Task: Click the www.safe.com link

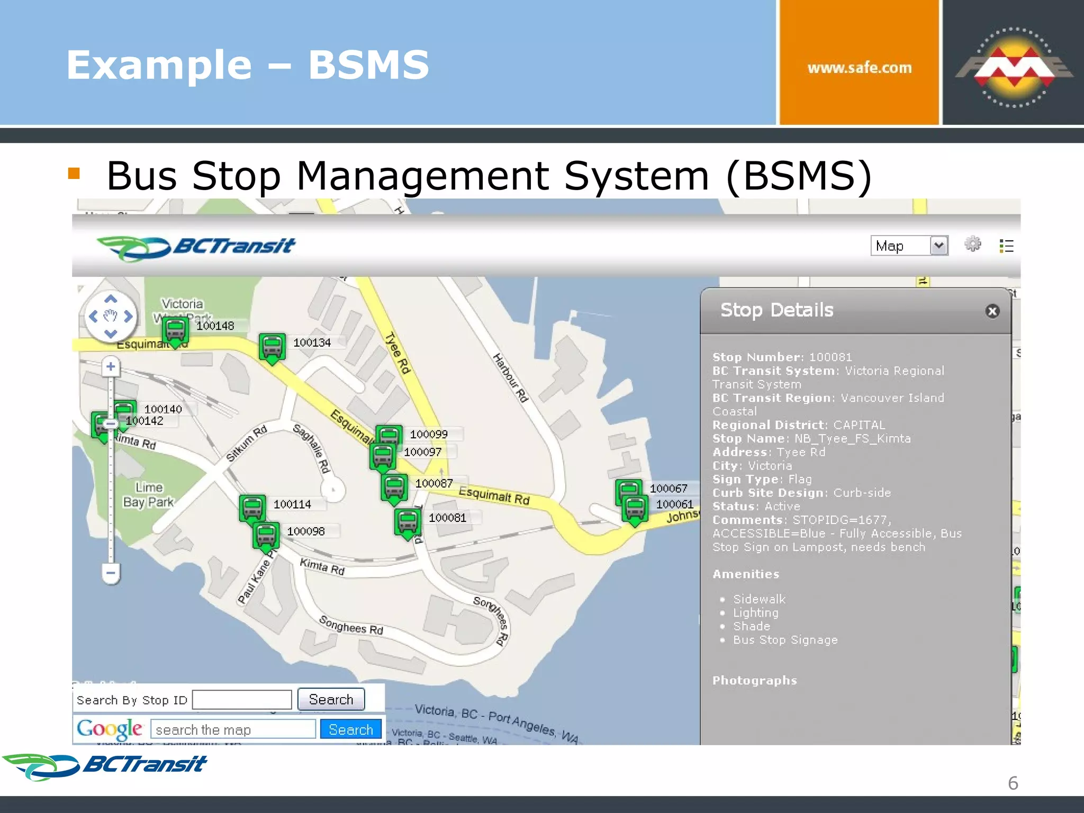Action: point(860,68)
